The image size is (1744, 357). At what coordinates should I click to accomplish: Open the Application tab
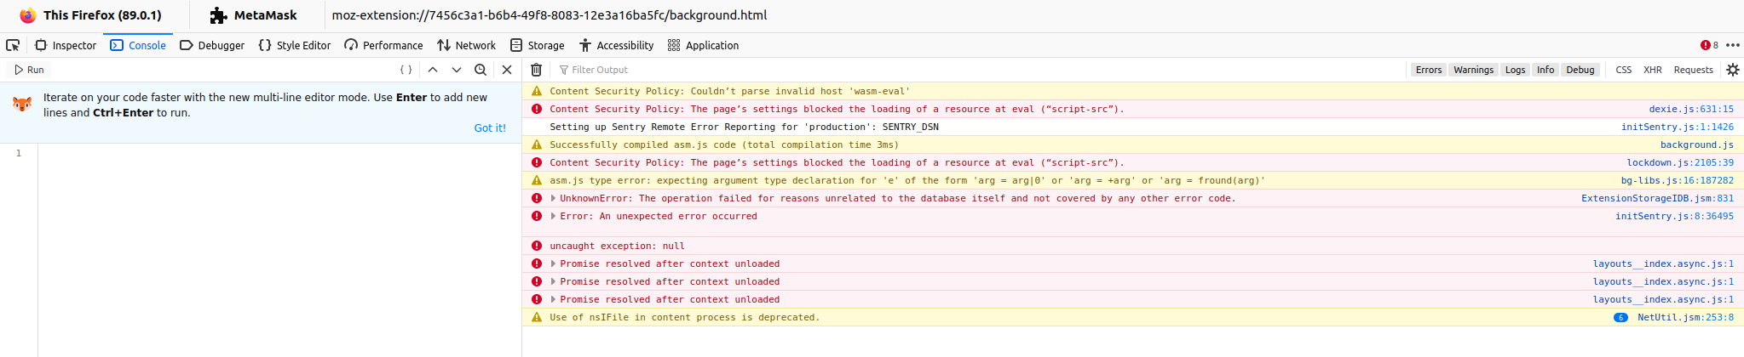coord(703,45)
